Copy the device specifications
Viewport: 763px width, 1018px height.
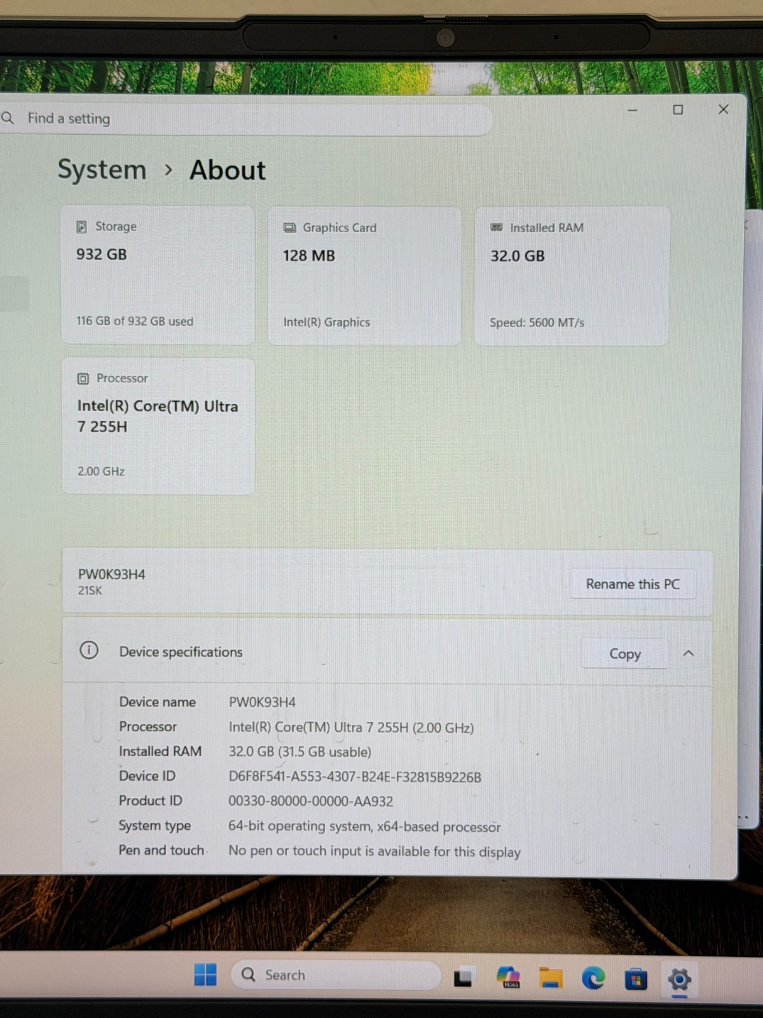[x=624, y=654]
